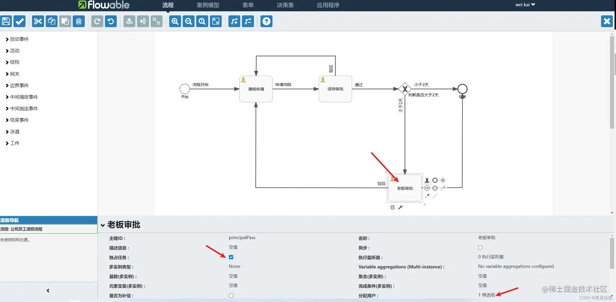Start a sequence flow with the arrow icon

pos(427,196)
